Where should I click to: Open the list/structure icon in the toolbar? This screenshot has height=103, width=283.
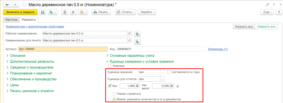pyautogui.click(x=65, y=12)
